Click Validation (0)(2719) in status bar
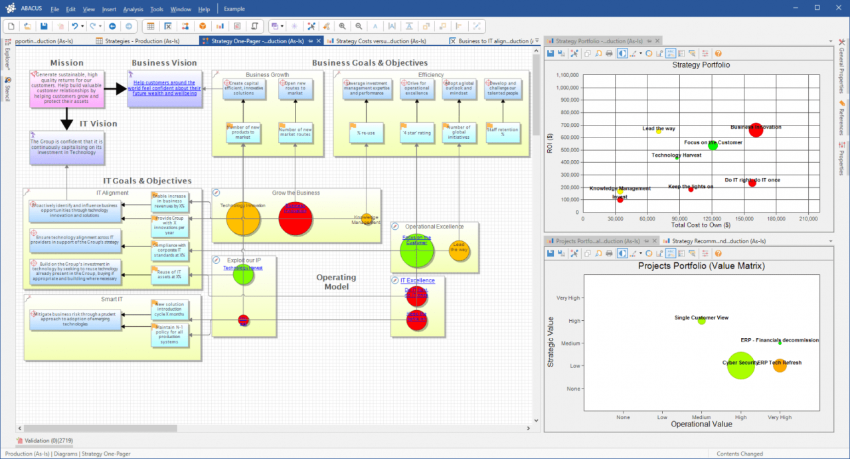The height and width of the screenshot is (459, 850). (44, 440)
